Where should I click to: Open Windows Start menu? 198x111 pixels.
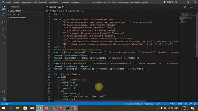(3, 108)
